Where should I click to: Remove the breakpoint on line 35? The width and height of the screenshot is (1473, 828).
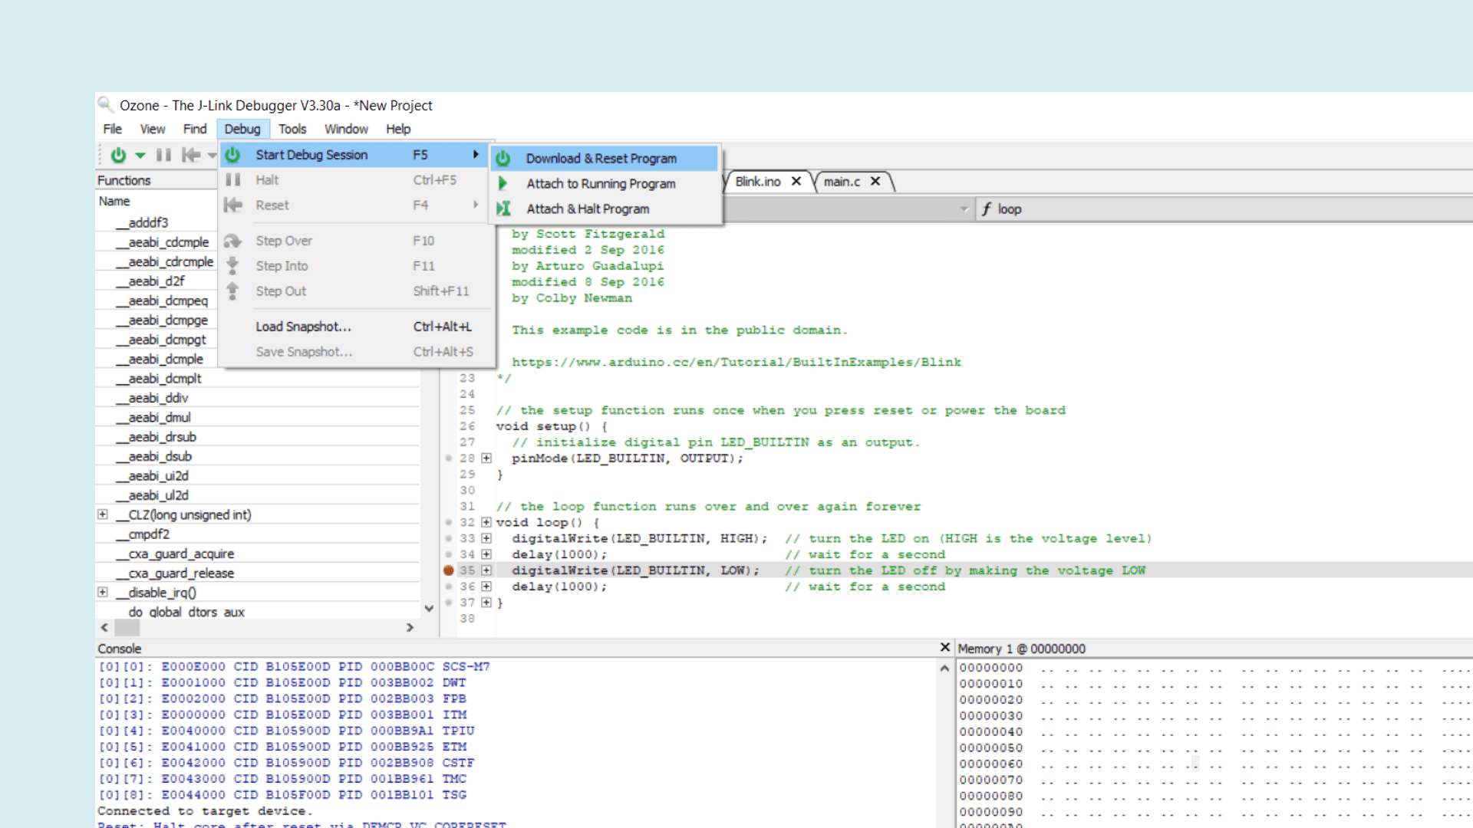448,570
